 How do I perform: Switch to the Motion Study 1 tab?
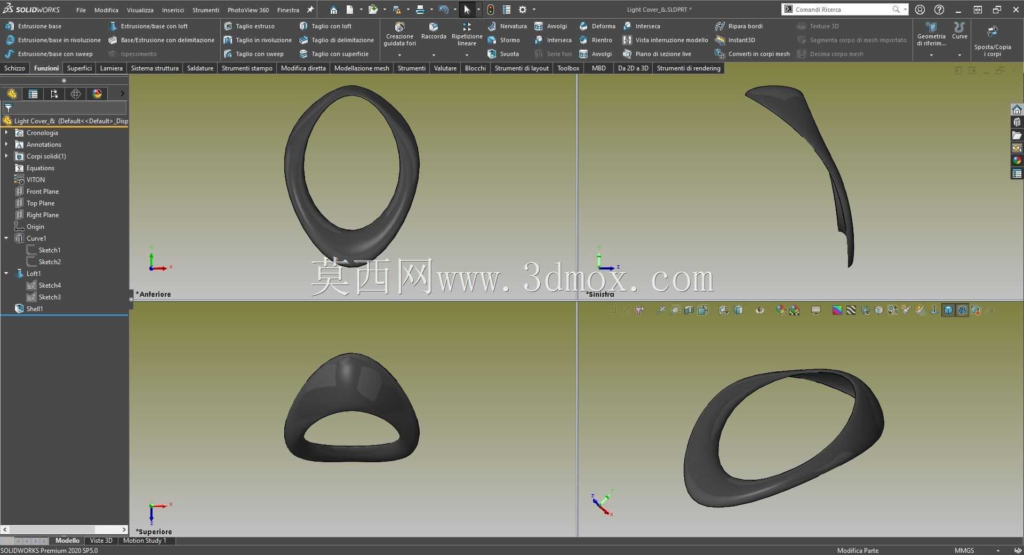(145, 541)
